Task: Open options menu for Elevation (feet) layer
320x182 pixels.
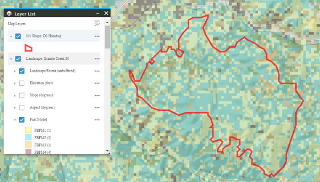Action: (97, 83)
